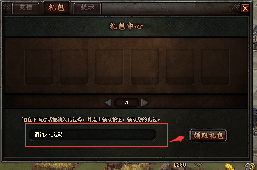Image resolution: width=257 pixels, height=170 pixels.
Task: Click the previous page left arrow
Action: click(108, 103)
